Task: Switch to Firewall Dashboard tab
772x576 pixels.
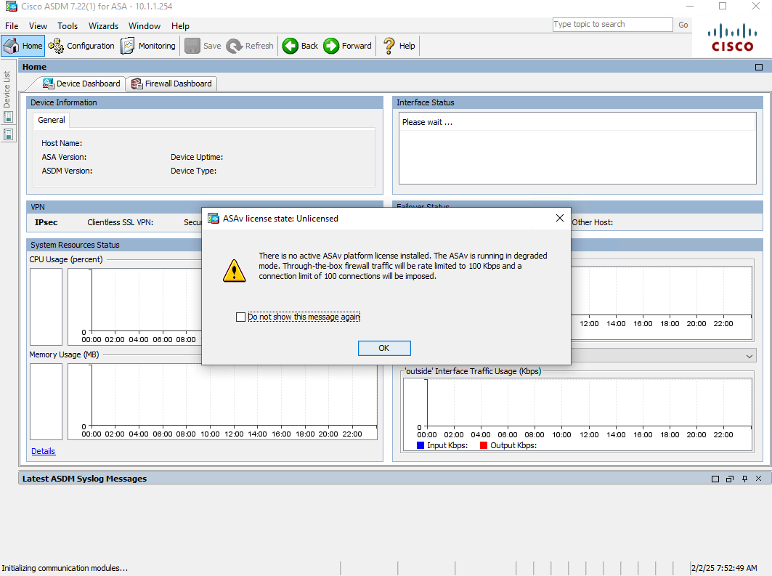Action: [171, 84]
